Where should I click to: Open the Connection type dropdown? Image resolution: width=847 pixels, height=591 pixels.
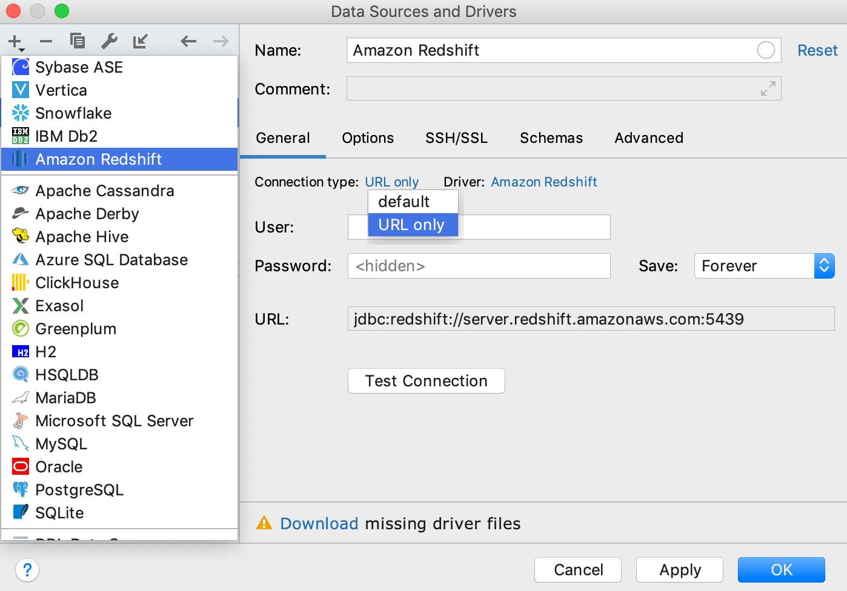pos(392,182)
